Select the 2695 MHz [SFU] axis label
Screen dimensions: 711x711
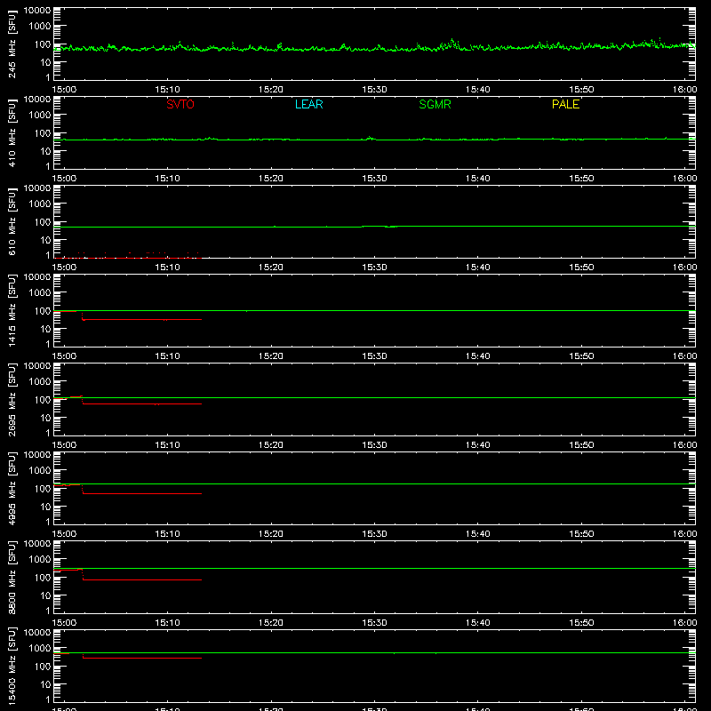point(12,399)
